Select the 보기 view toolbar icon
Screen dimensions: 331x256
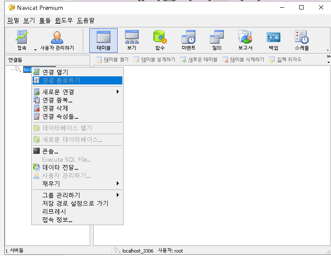click(132, 40)
